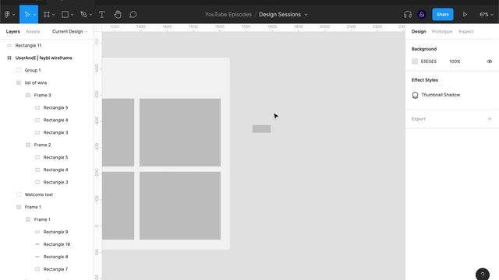Image resolution: width=499 pixels, height=280 pixels.
Task: Click the Rectangle 9 layer icon
Action: coord(37,232)
